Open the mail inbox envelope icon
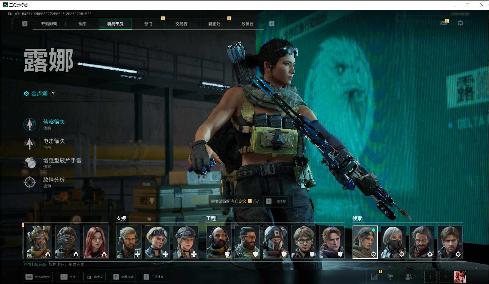Screen dimensions: 489x284 444,23
